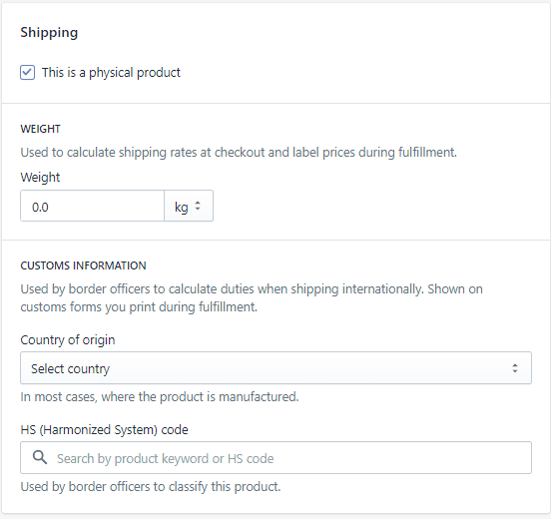Click the Shipping section heading
551x519 pixels.
pyautogui.click(x=49, y=33)
